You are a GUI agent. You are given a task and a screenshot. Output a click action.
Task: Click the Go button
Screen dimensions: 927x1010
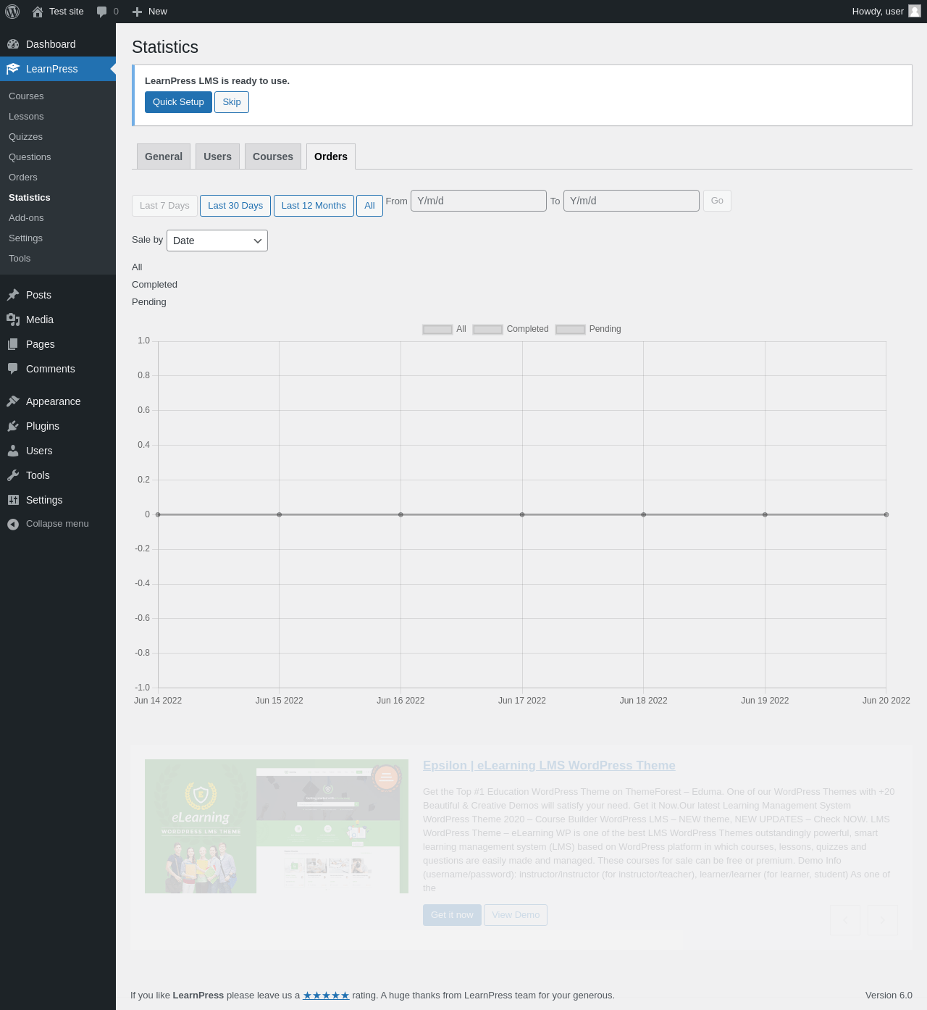click(717, 201)
